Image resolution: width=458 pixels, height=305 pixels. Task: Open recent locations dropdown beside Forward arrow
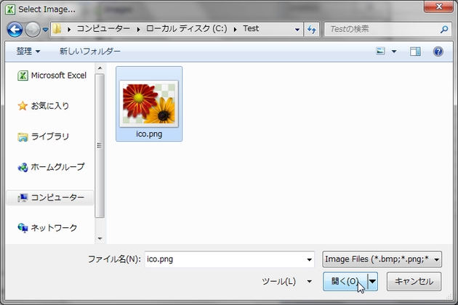click(45, 30)
